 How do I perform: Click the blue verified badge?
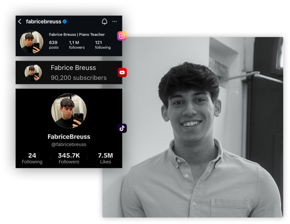65,22
